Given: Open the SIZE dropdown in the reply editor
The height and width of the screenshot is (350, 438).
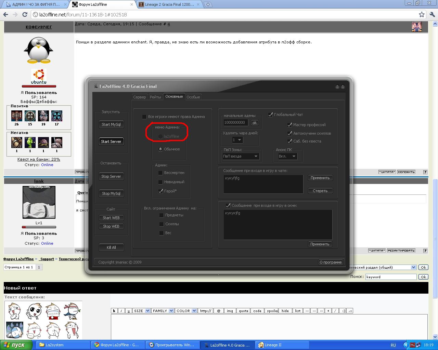Looking at the screenshot, I should tap(142, 311).
